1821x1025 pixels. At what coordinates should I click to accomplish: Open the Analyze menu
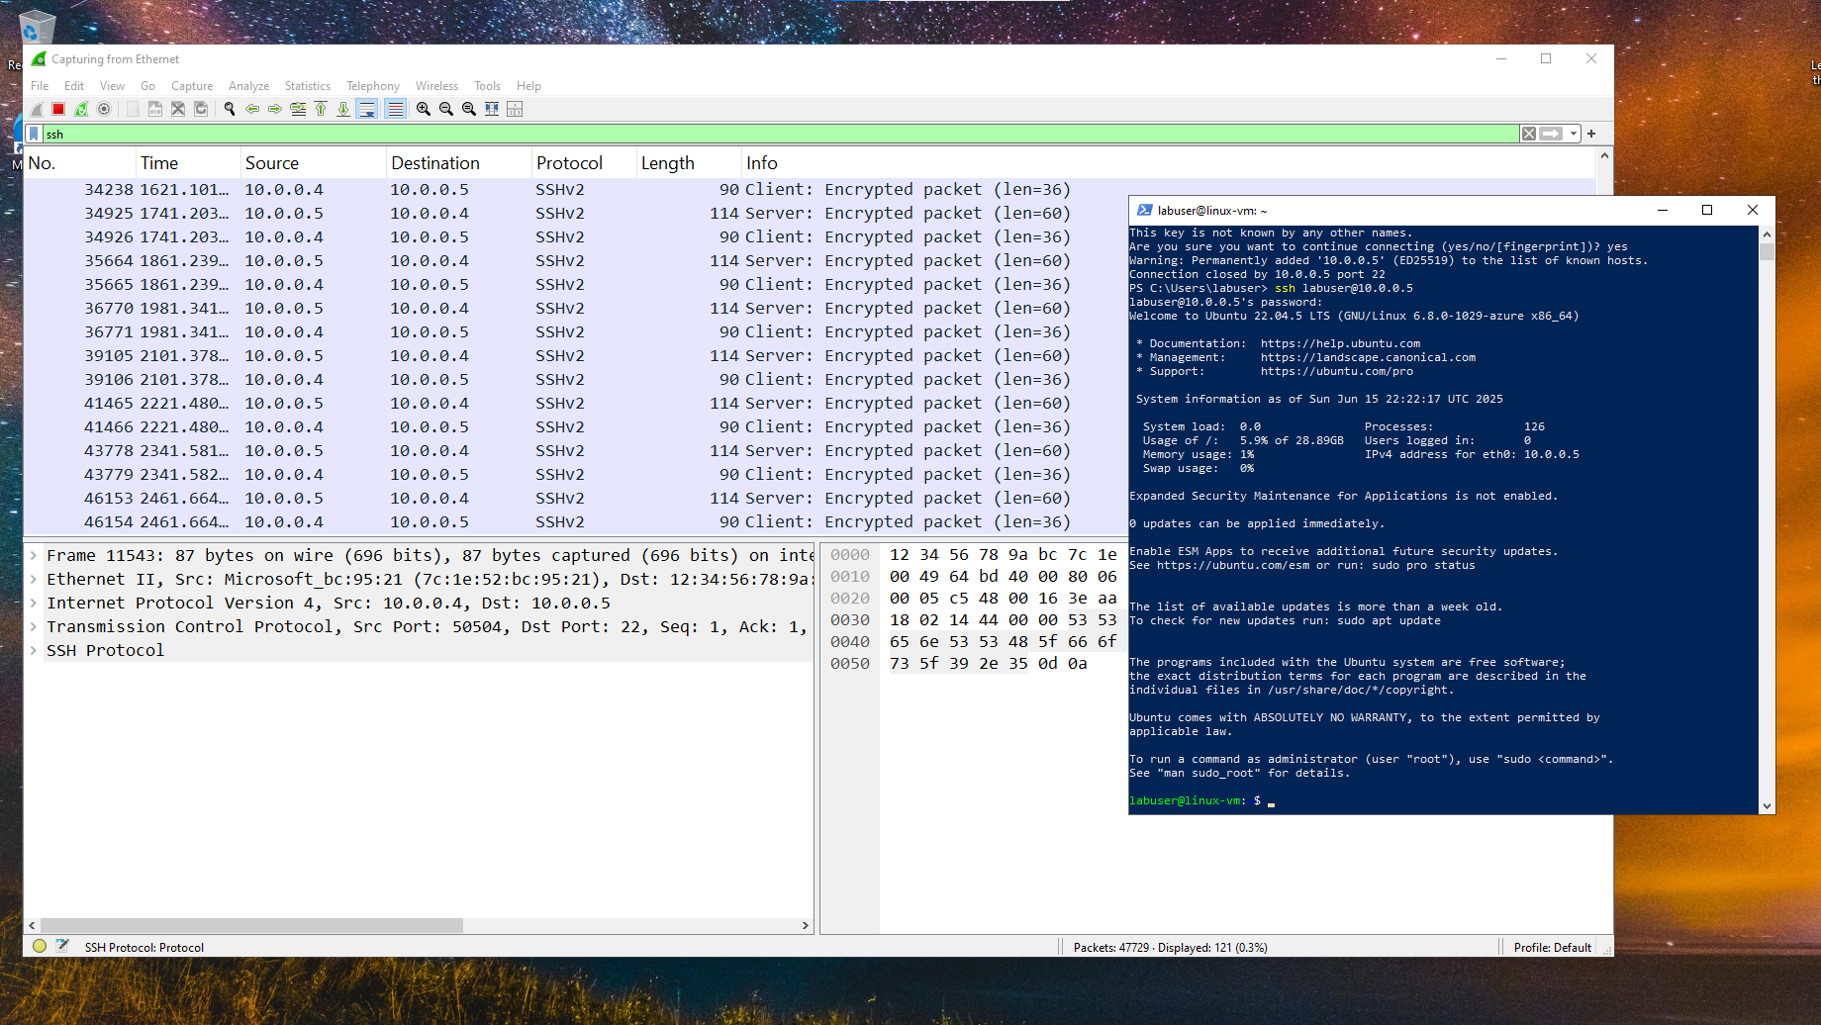click(248, 86)
